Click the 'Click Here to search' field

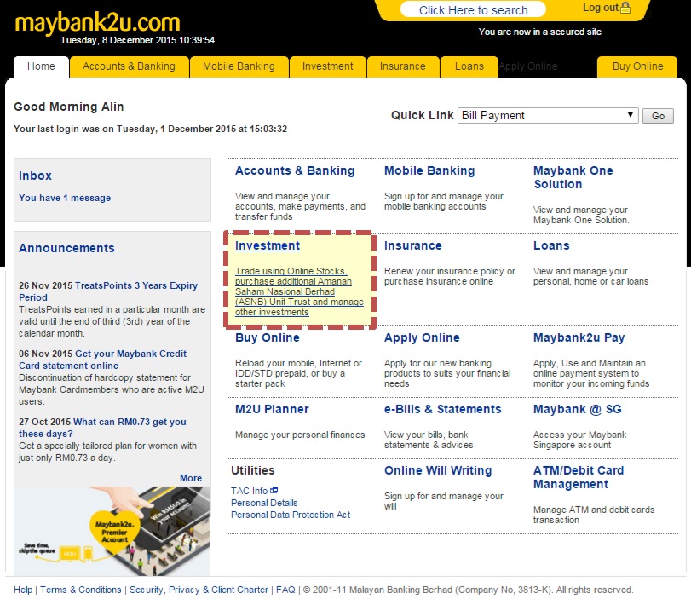click(473, 9)
